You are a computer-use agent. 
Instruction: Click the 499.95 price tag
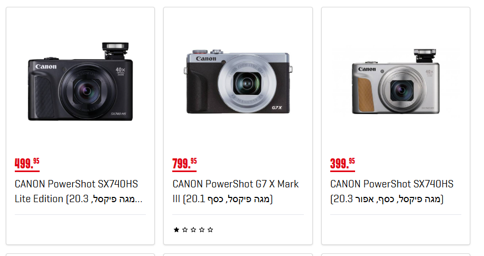(27, 164)
